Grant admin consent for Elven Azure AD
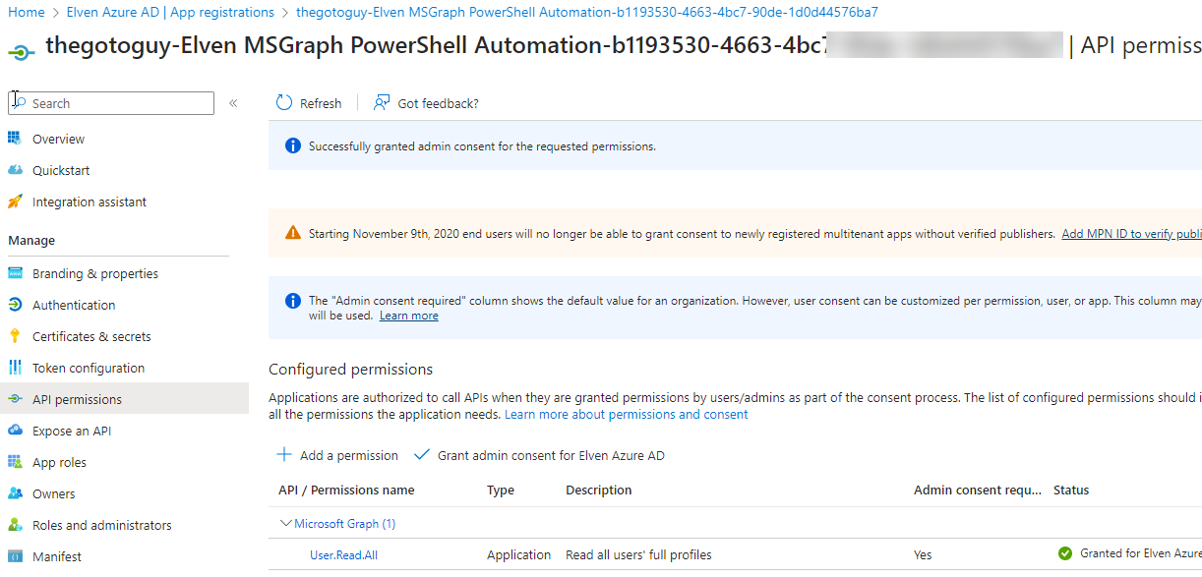Viewport: 1202px width, 577px height. pyautogui.click(x=539, y=455)
